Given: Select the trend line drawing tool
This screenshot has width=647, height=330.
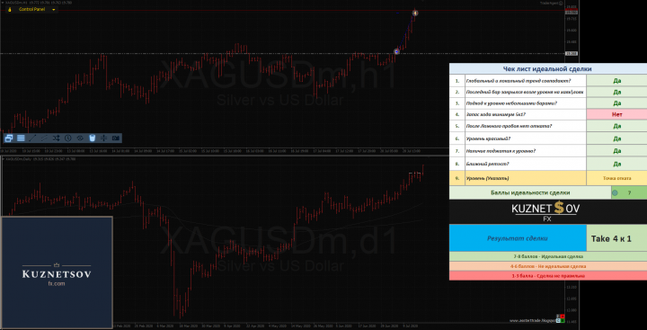Looking at the screenshot, I should (x=32, y=138).
